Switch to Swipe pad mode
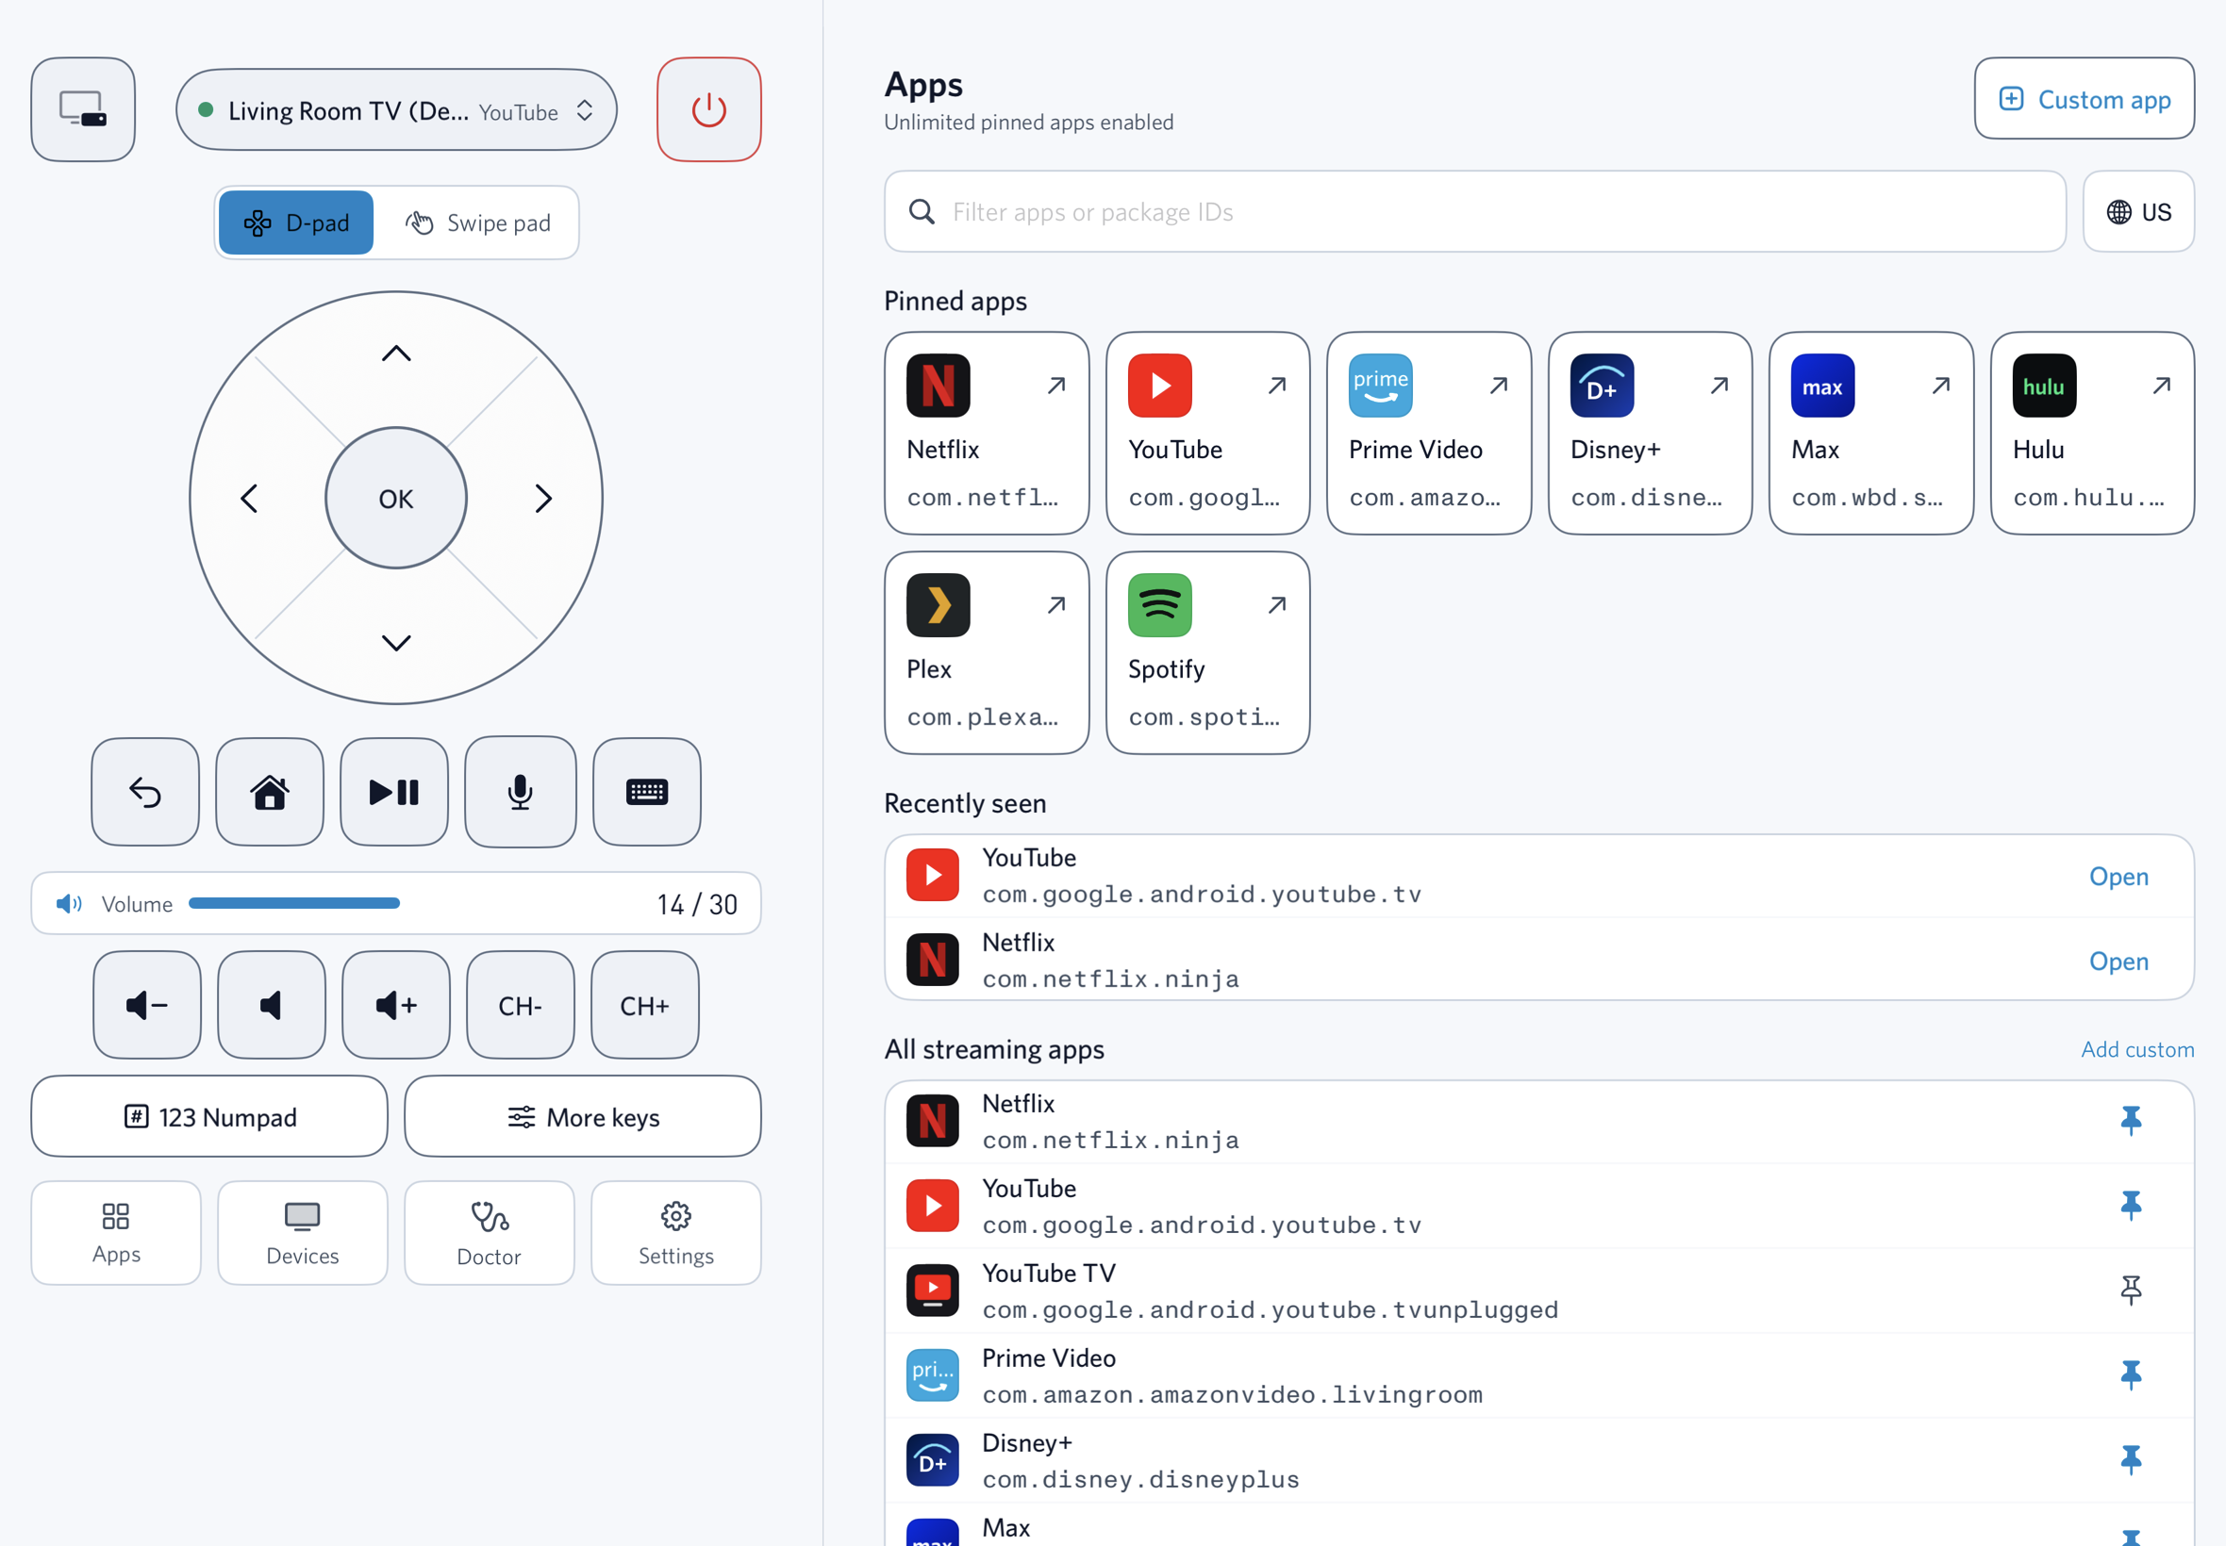2226x1546 pixels. 478,222
